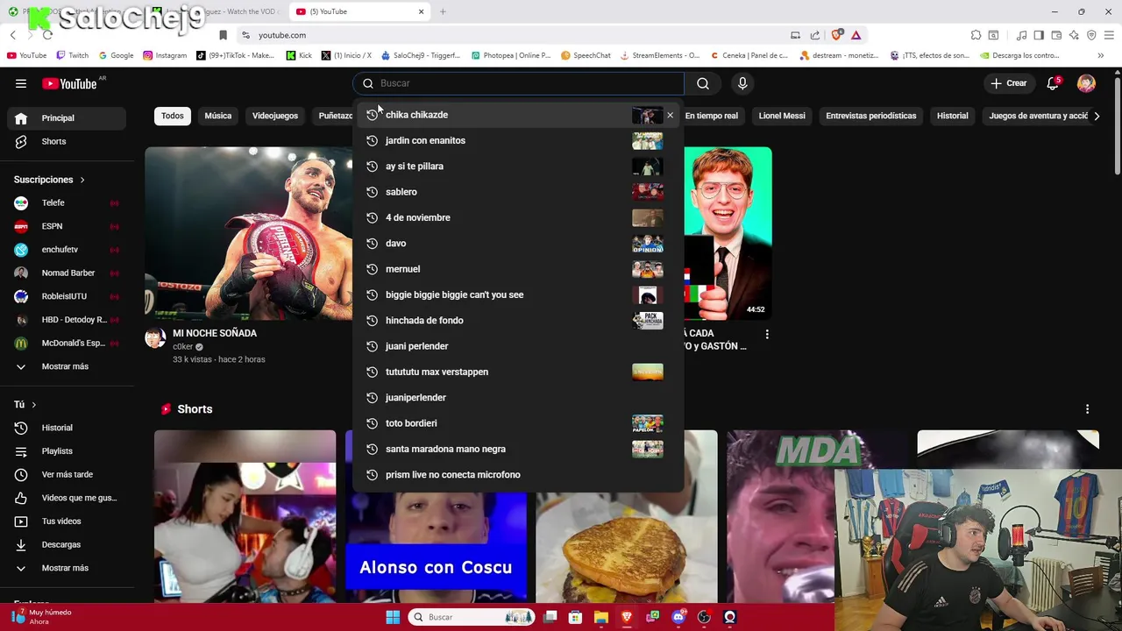
Task: Choose '4 de noviembre' suggestion
Action: [518, 217]
